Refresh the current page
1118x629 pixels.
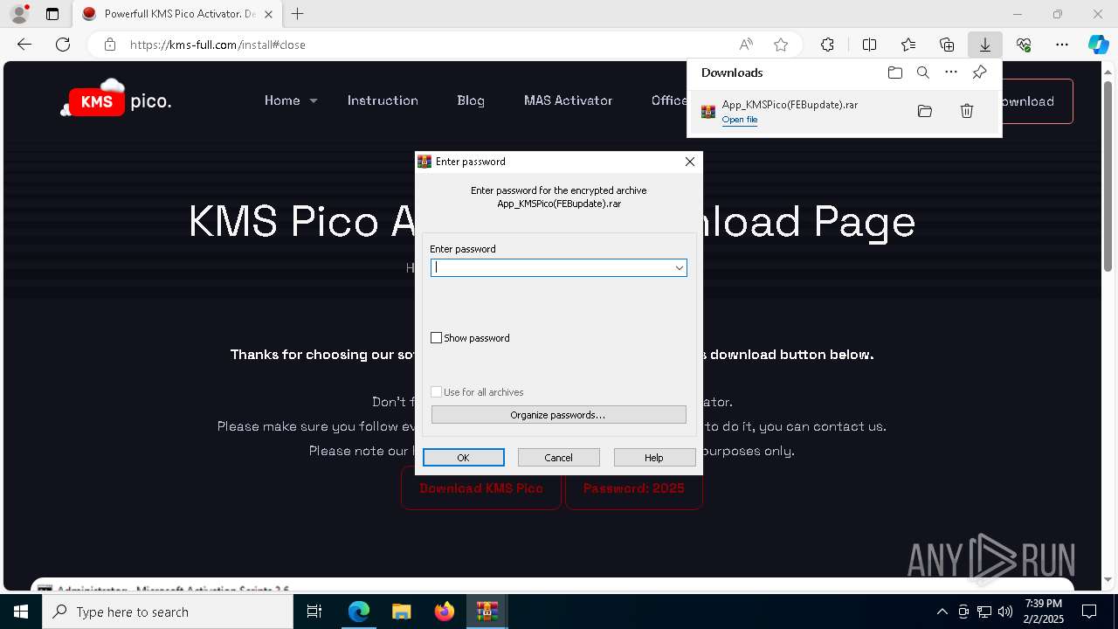[x=63, y=45]
